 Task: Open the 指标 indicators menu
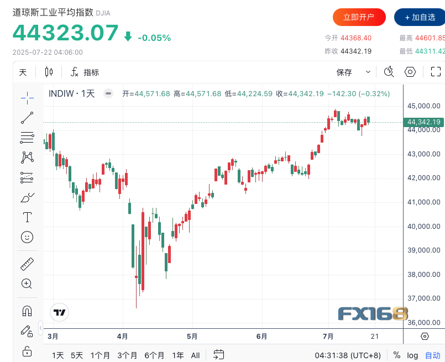point(85,72)
